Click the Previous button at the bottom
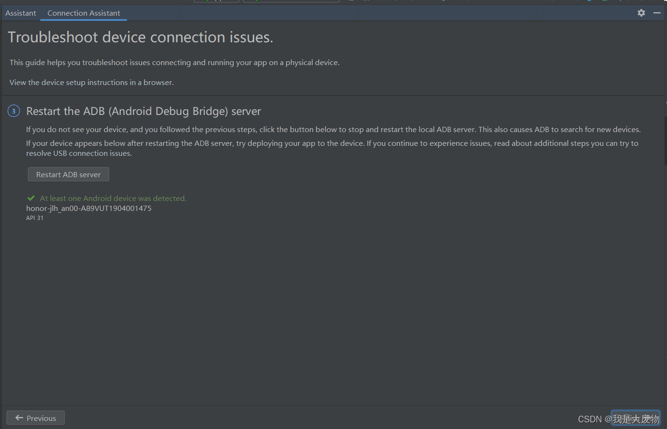 coord(35,418)
